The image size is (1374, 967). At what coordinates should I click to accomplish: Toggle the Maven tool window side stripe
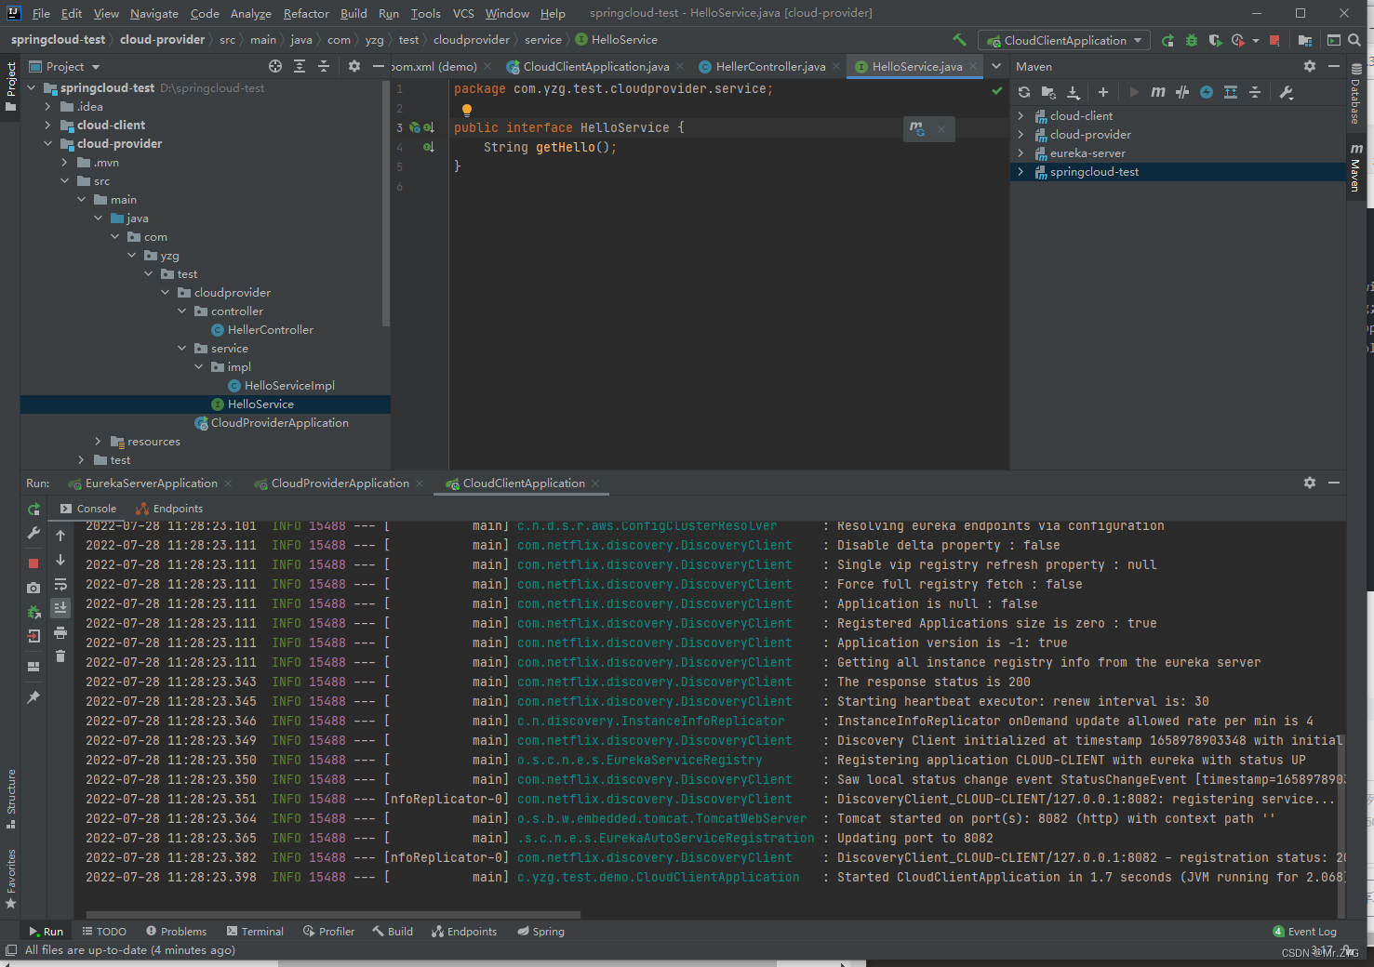coord(1356,168)
